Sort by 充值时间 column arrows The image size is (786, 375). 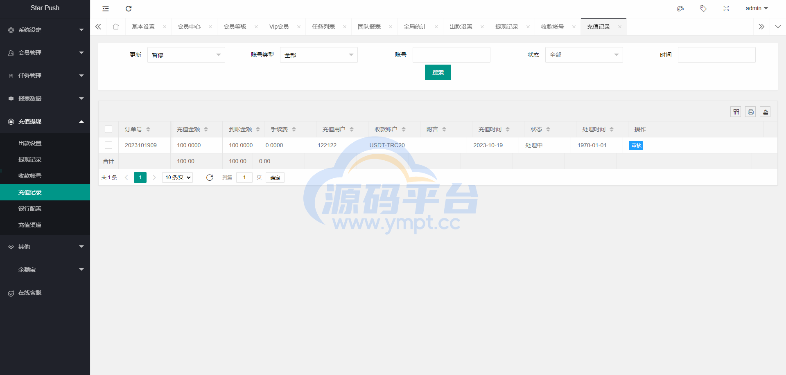[508, 129]
